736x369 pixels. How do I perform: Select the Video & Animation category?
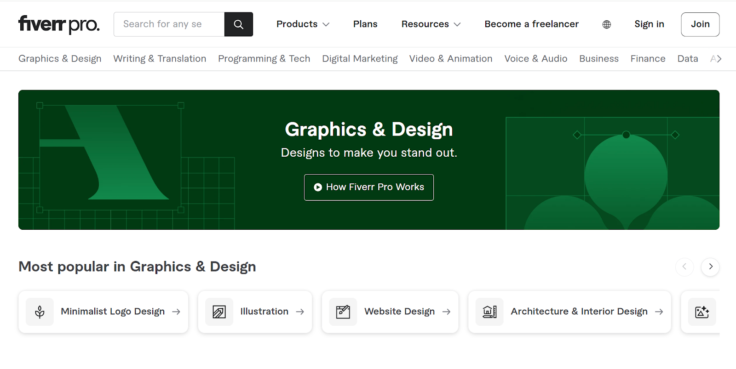tap(451, 59)
